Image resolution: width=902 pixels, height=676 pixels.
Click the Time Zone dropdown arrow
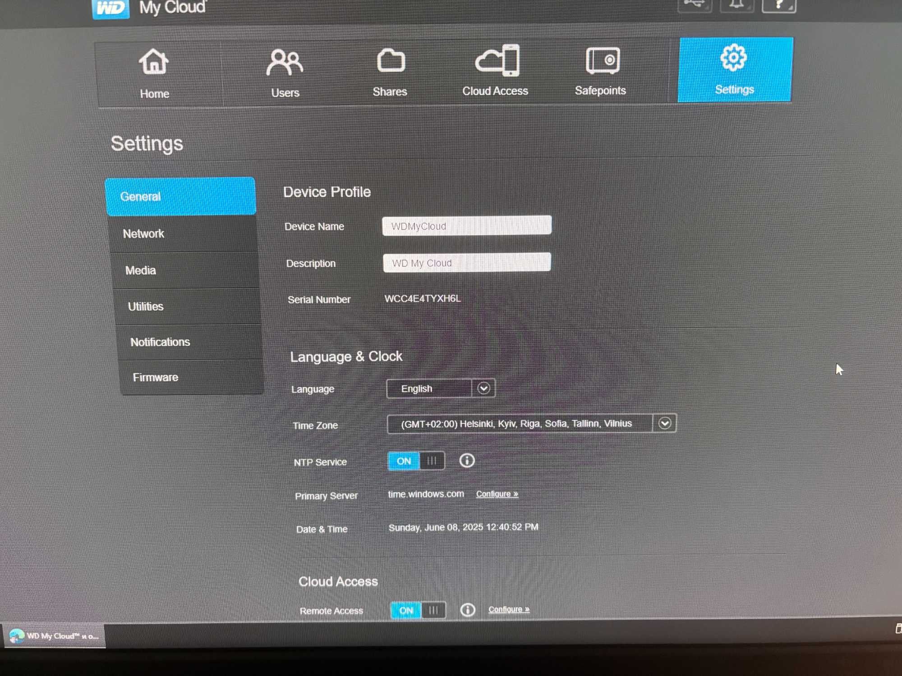click(665, 423)
